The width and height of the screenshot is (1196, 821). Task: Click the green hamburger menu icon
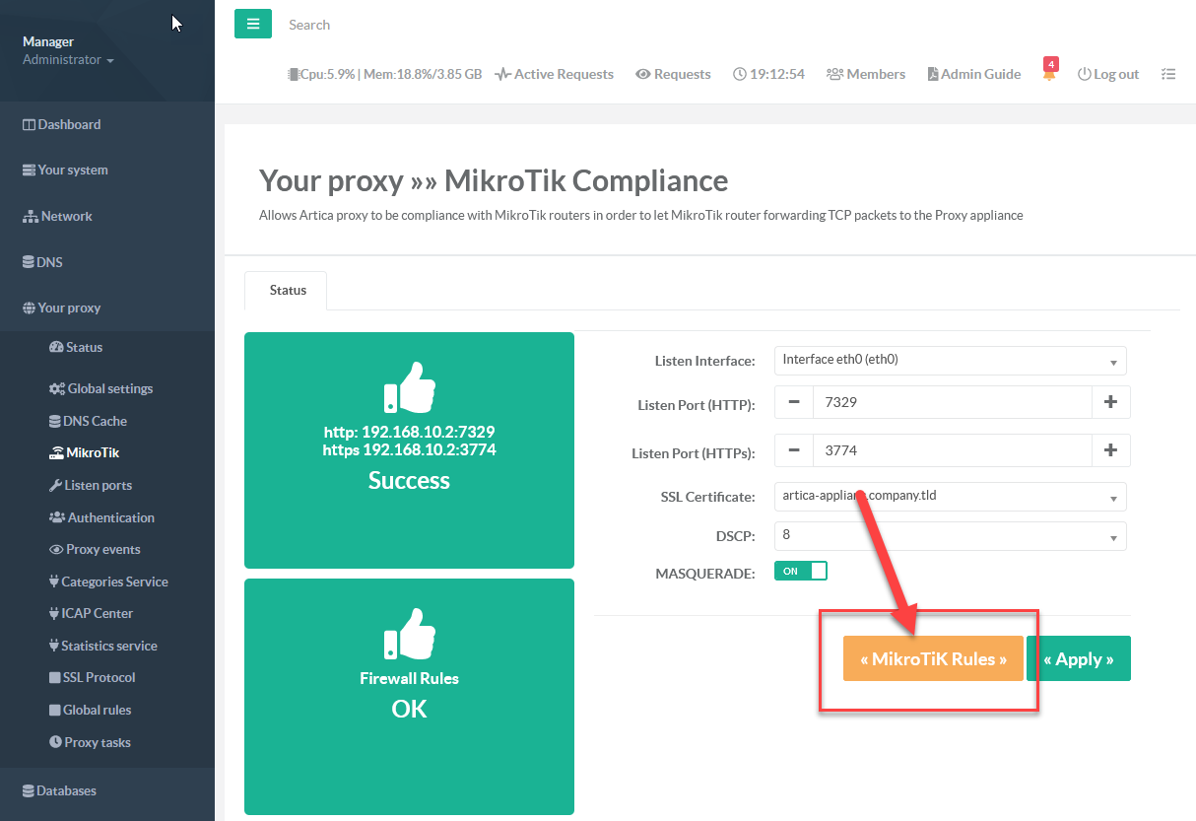click(x=252, y=25)
